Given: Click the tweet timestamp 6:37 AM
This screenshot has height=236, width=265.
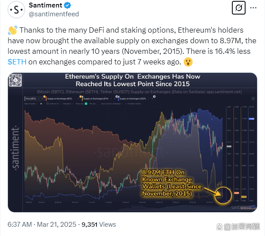Looking at the screenshot, I should pyautogui.click(x=20, y=225).
